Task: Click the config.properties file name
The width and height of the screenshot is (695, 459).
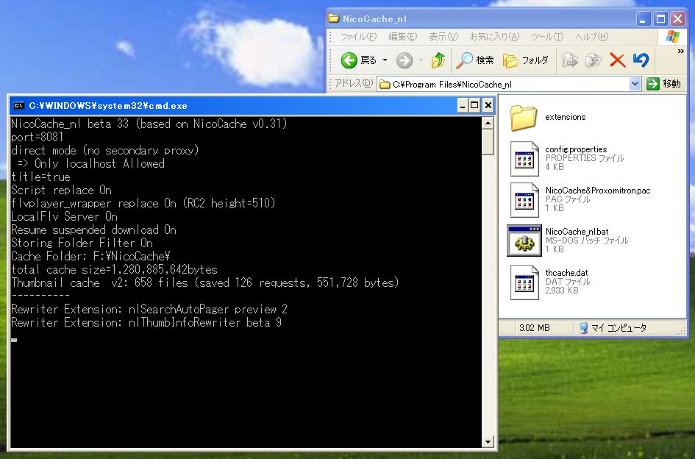Action: point(576,149)
